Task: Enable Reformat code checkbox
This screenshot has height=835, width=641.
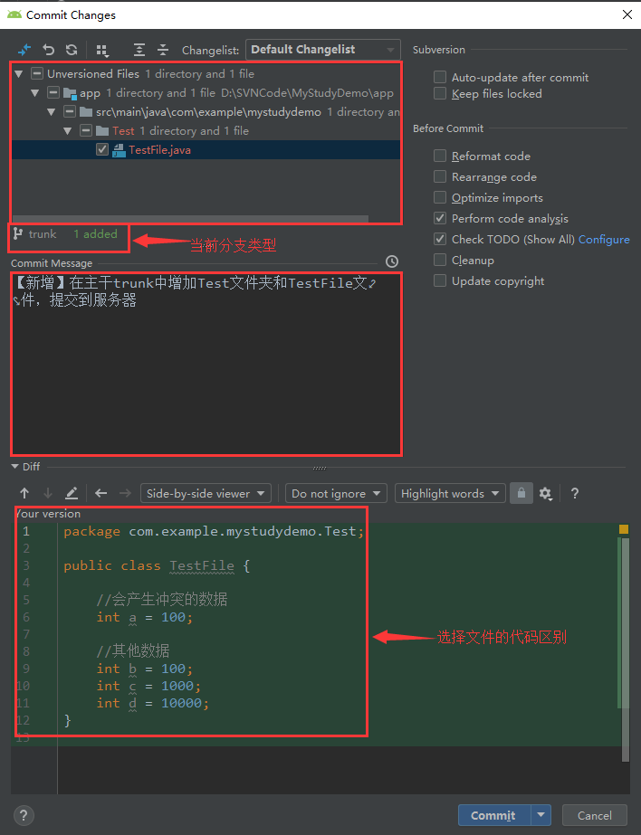Action: pyautogui.click(x=440, y=156)
